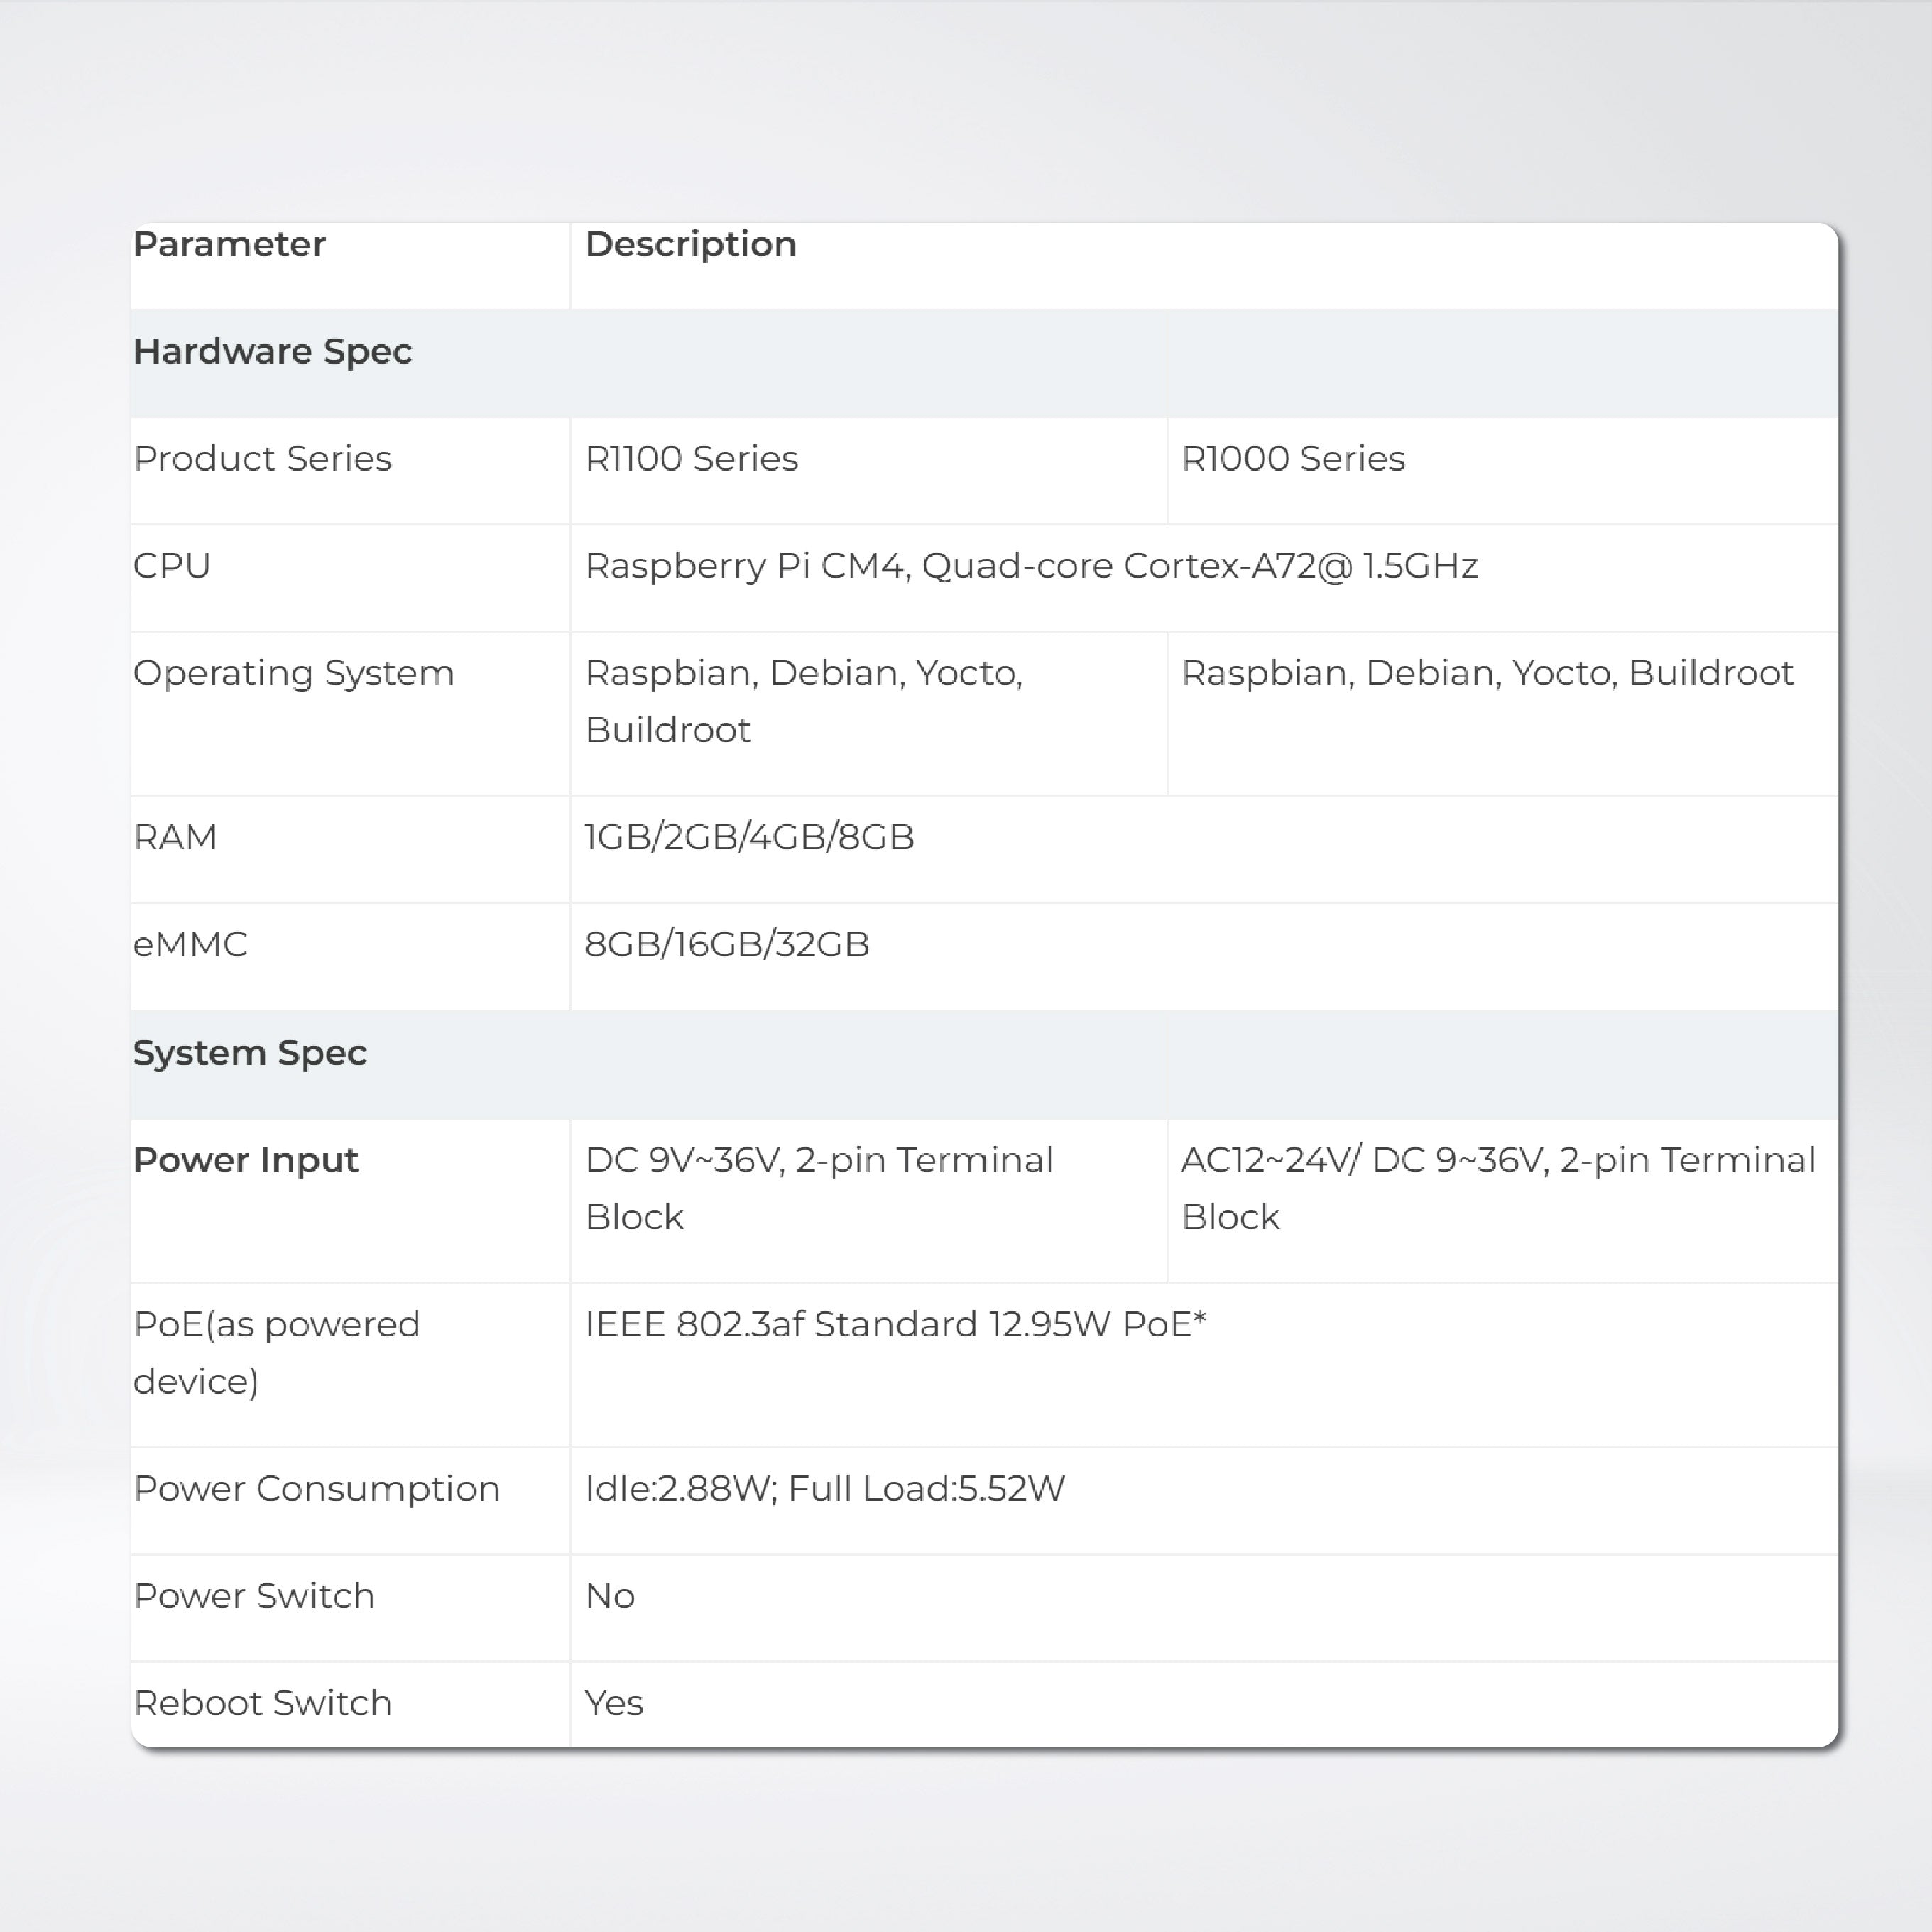
Task: Click the R1000 Series cell
Action: [1292, 459]
